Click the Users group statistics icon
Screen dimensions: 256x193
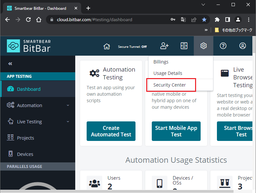[x=94, y=183]
